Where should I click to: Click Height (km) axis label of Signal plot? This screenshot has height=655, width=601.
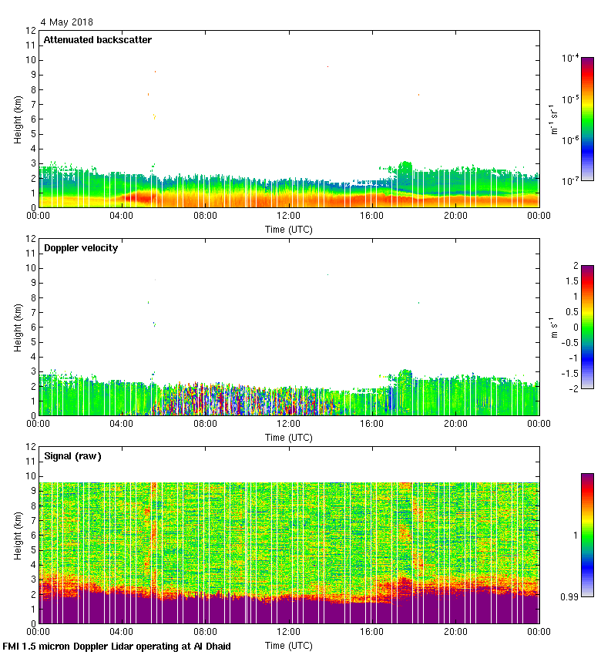tap(17, 535)
